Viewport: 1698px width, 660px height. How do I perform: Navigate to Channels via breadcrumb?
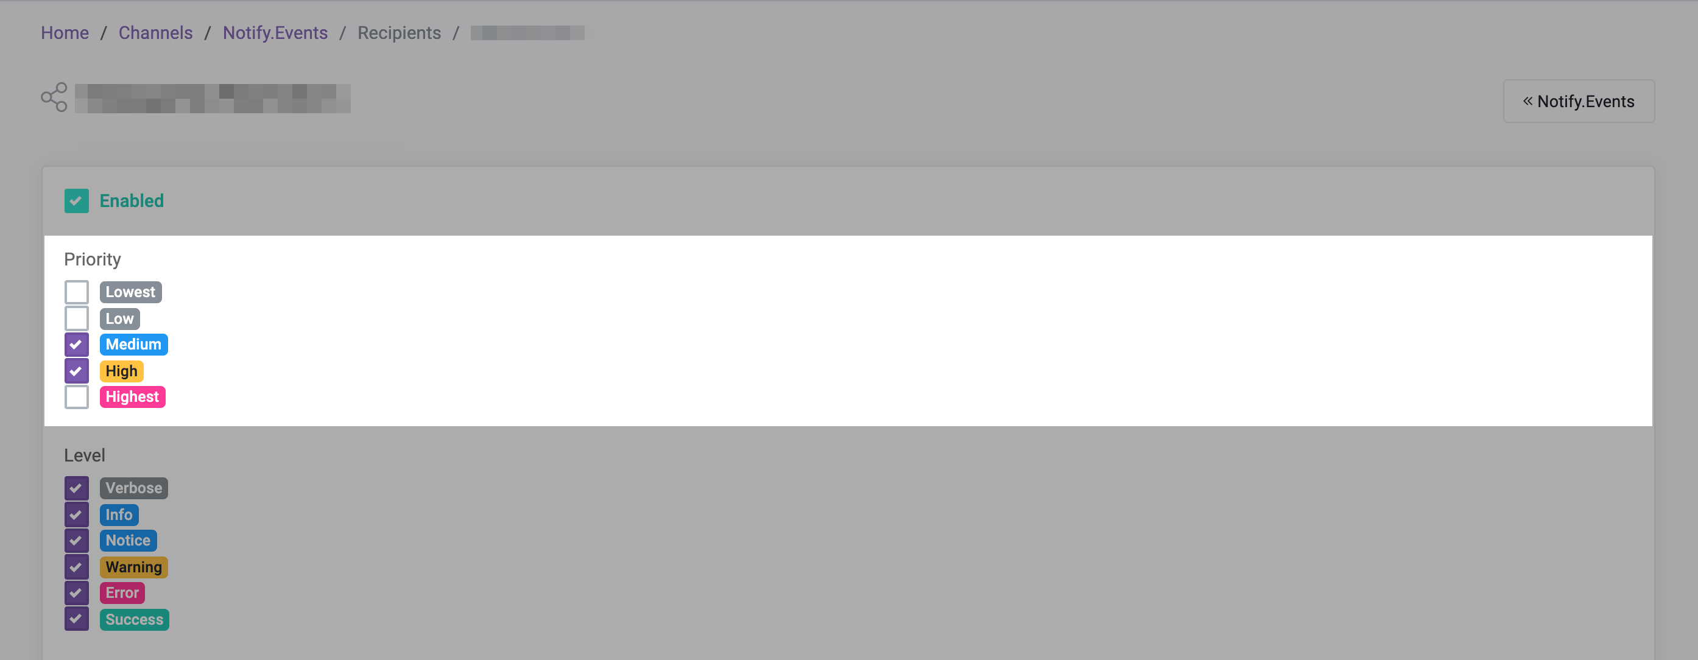[155, 32]
